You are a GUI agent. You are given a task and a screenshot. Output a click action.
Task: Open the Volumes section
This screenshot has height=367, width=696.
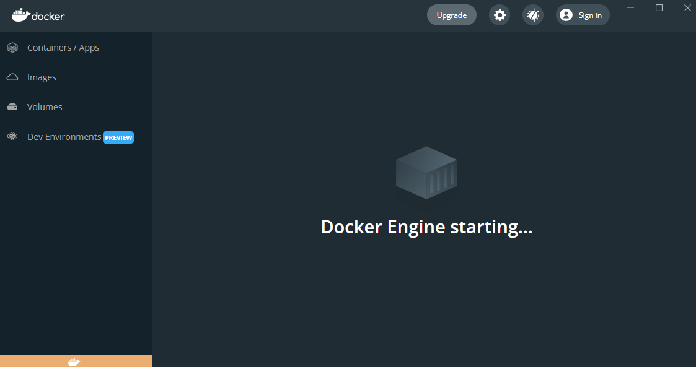76,107
